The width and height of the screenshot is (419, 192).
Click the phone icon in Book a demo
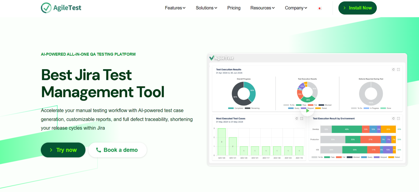pos(98,150)
